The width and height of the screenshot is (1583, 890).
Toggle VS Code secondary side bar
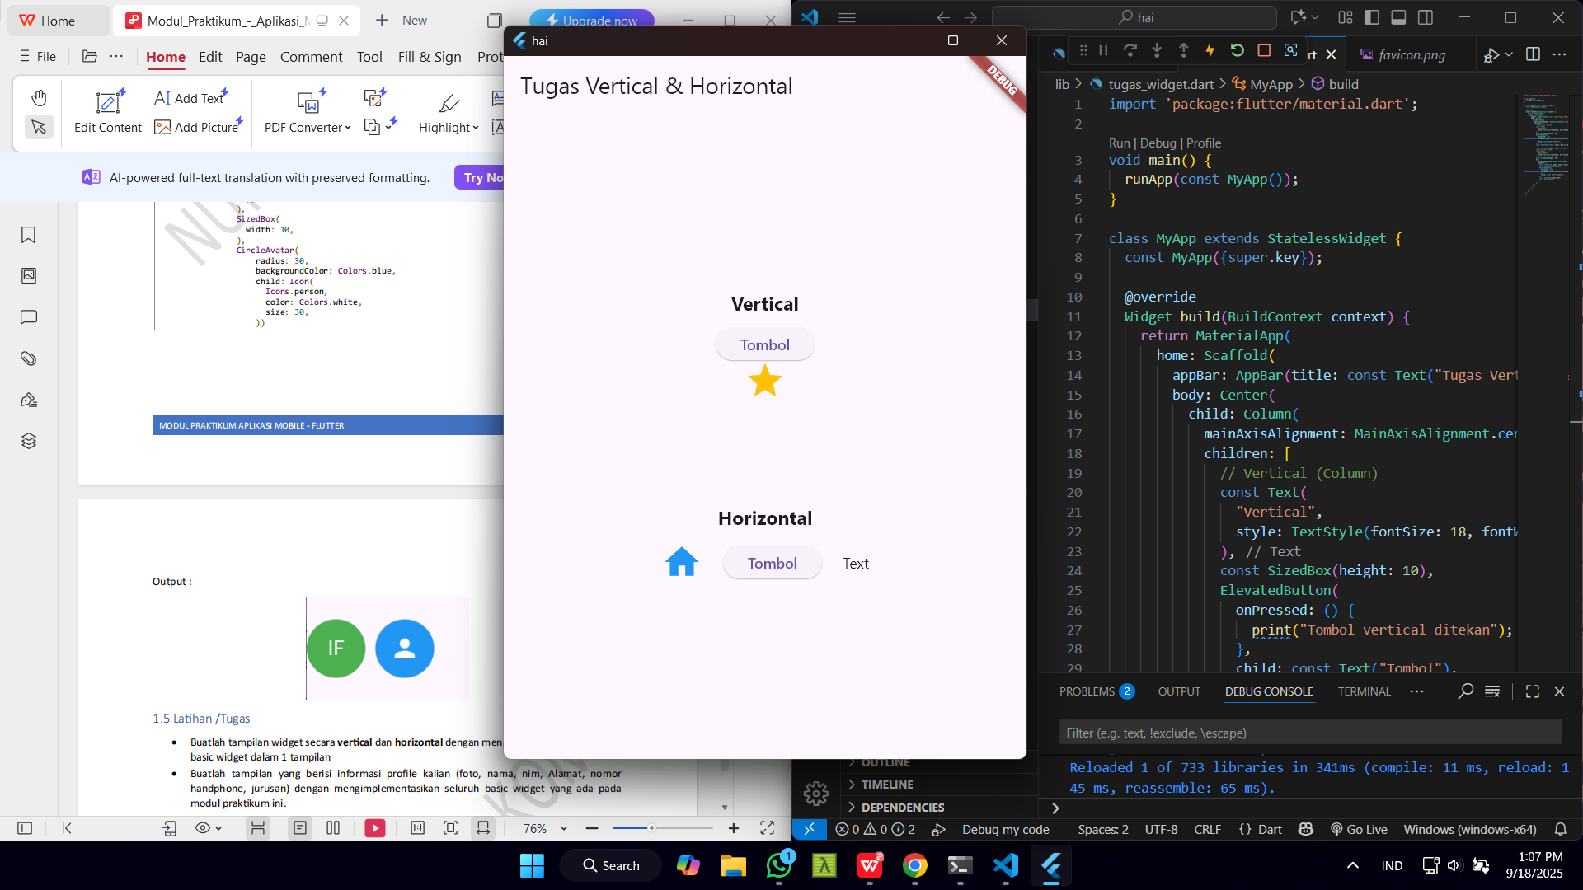click(1426, 17)
